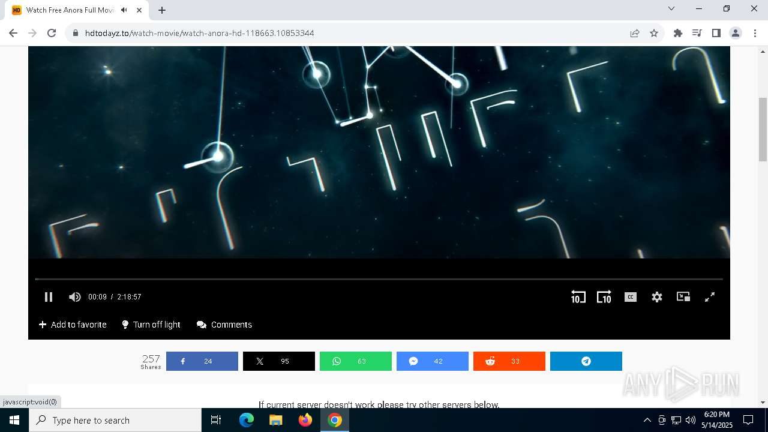
Task: Bookmark this tab star icon
Action: click(x=654, y=33)
